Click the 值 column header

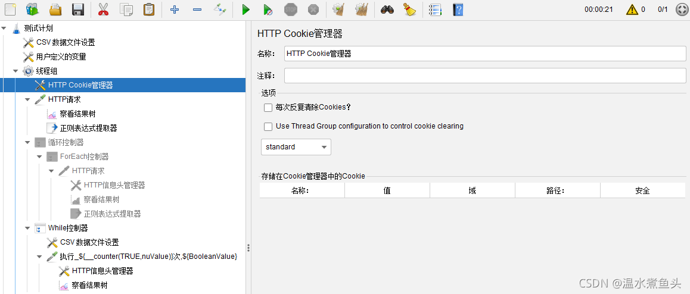[387, 190]
